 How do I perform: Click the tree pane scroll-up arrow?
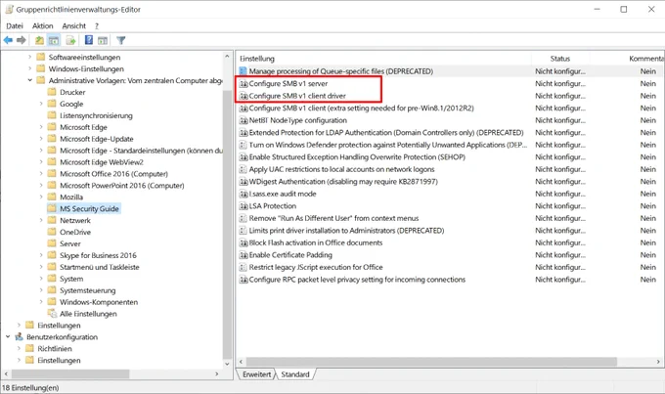[x=227, y=56]
